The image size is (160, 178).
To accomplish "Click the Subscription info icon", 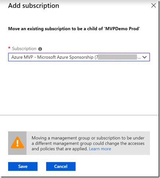I will click(40, 49).
